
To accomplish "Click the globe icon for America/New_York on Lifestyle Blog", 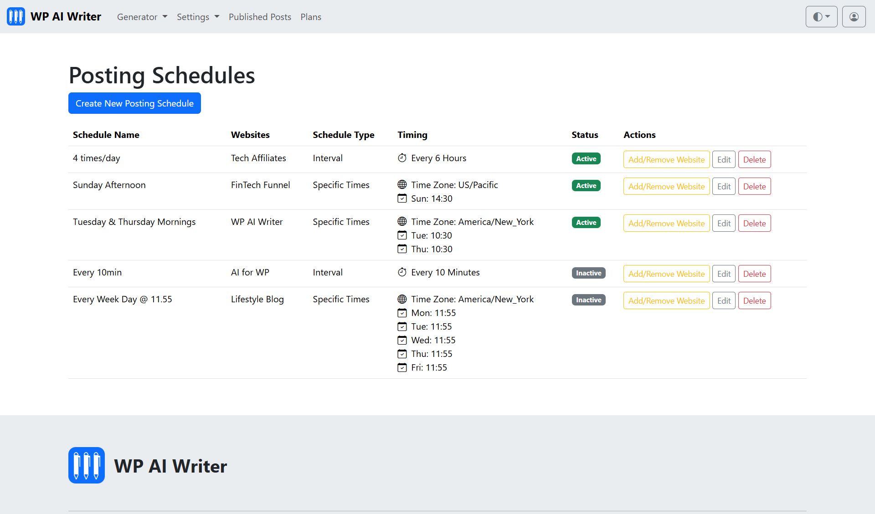I will 402,299.
